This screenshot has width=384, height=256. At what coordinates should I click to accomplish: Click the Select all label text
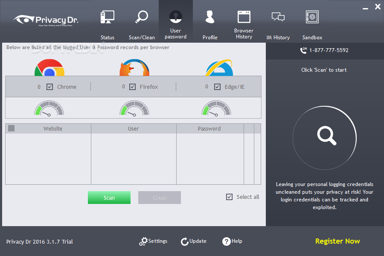point(248,197)
